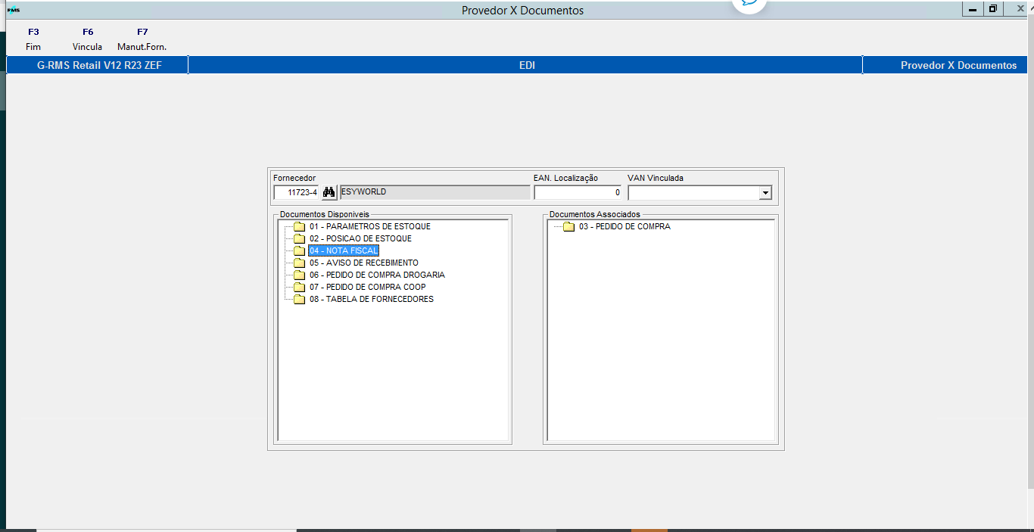Click the F3 Fim button

[33, 39]
